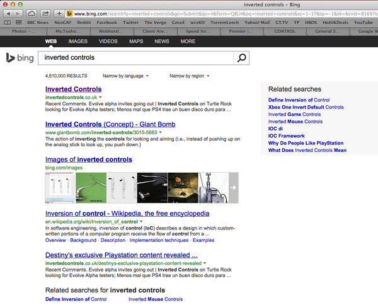
Task: Expand the Narrow by language dropdown
Action: 125,76
